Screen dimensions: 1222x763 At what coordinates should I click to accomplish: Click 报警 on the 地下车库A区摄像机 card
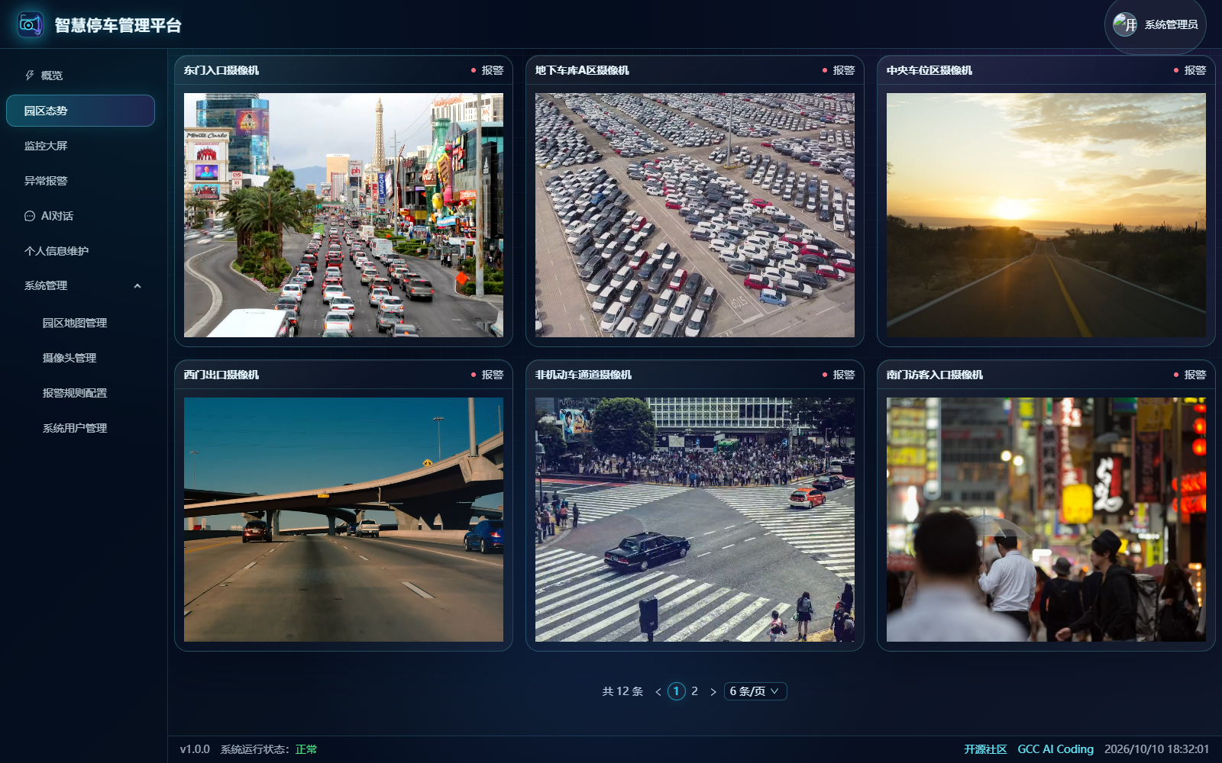[x=839, y=70]
